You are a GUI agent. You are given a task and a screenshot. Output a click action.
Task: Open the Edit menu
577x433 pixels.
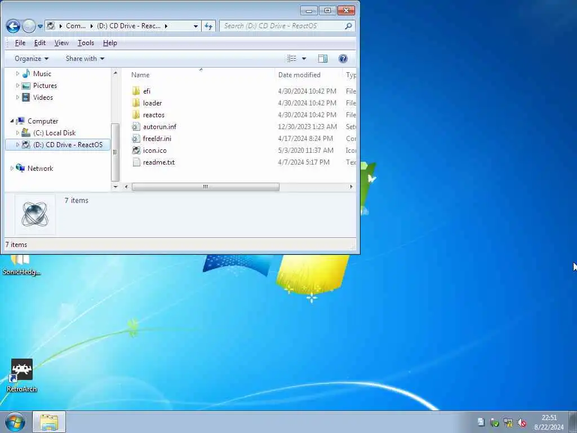(40, 43)
